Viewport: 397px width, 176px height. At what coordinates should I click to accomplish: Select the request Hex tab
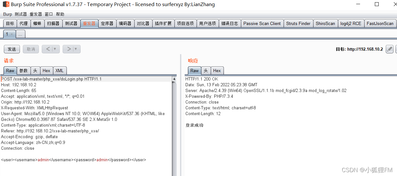click(47, 71)
